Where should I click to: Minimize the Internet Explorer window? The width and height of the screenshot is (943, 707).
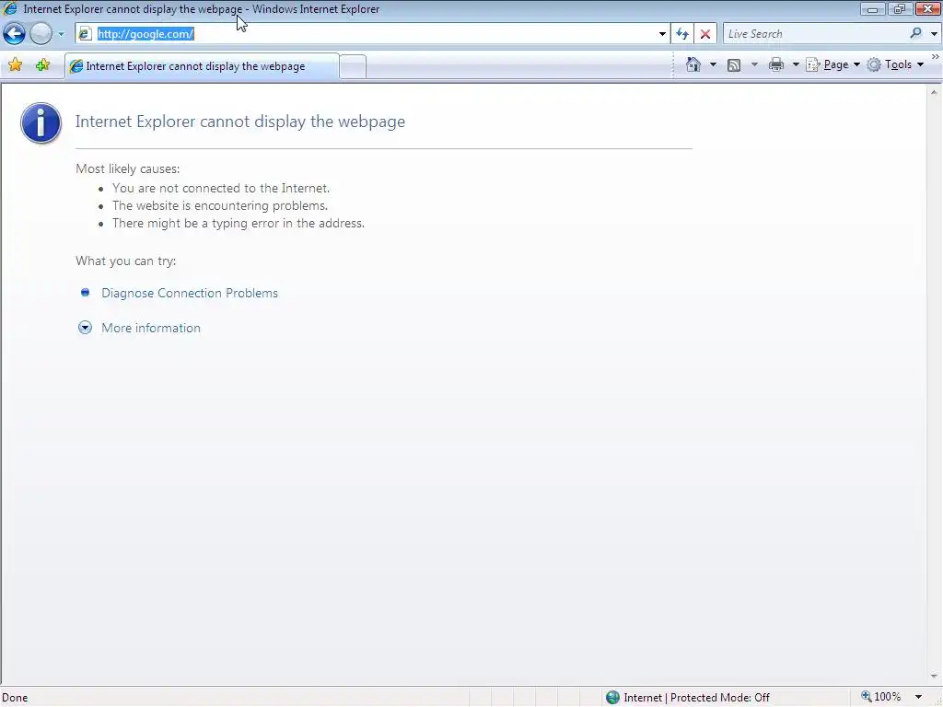pyautogui.click(x=872, y=9)
